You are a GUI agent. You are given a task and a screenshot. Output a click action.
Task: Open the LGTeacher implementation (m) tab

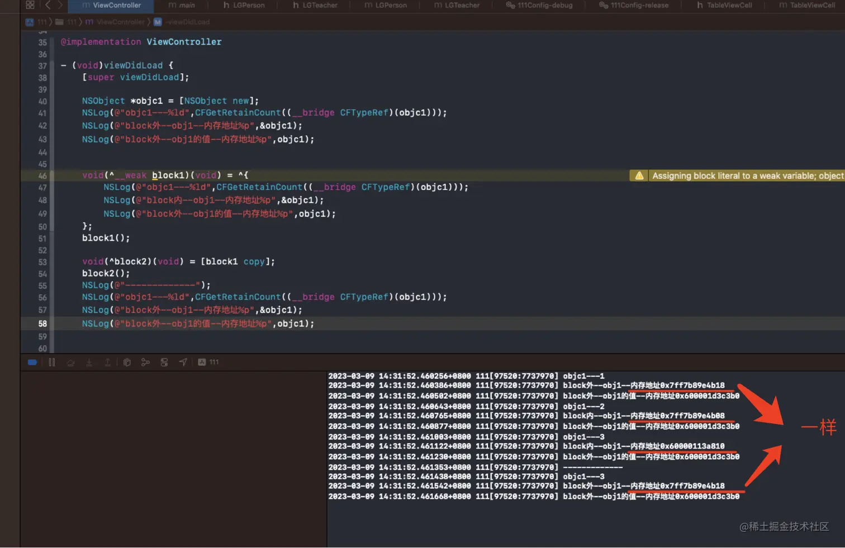pos(457,5)
